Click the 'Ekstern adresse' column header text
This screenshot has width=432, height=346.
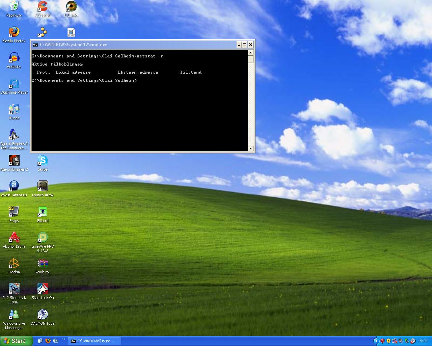pyautogui.click(x=138, y=72)
